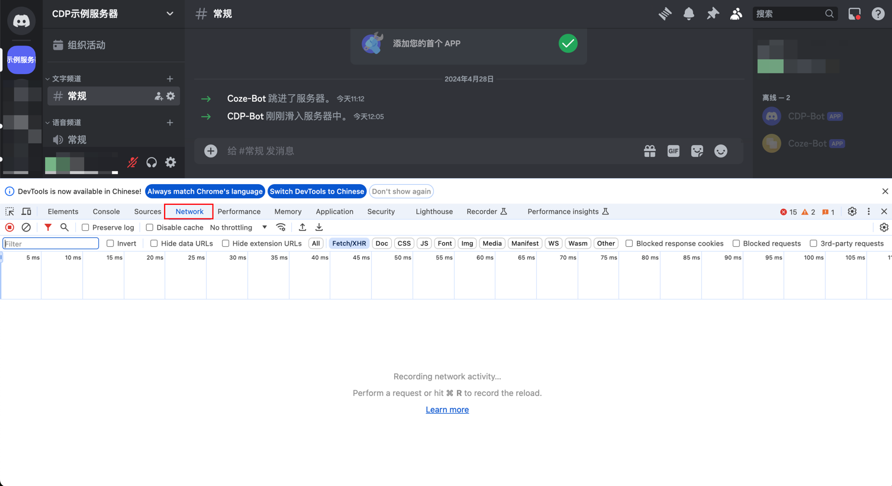
Task: Create a new voice channel with plus icon
Action: tap(170, 123)
